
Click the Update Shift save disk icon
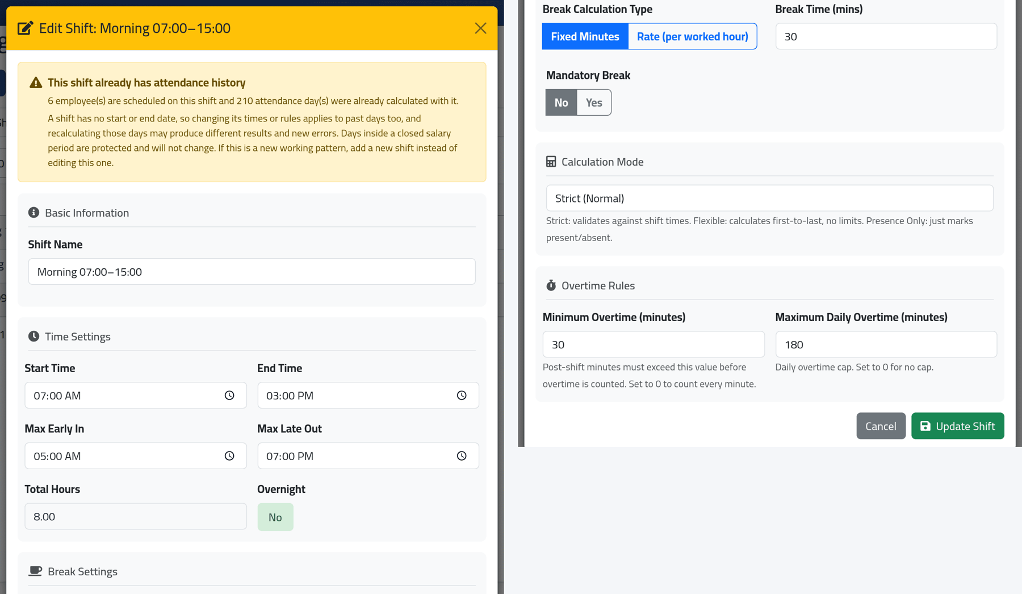[925, 426]
